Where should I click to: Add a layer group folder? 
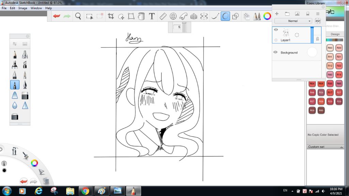point(287,14)
